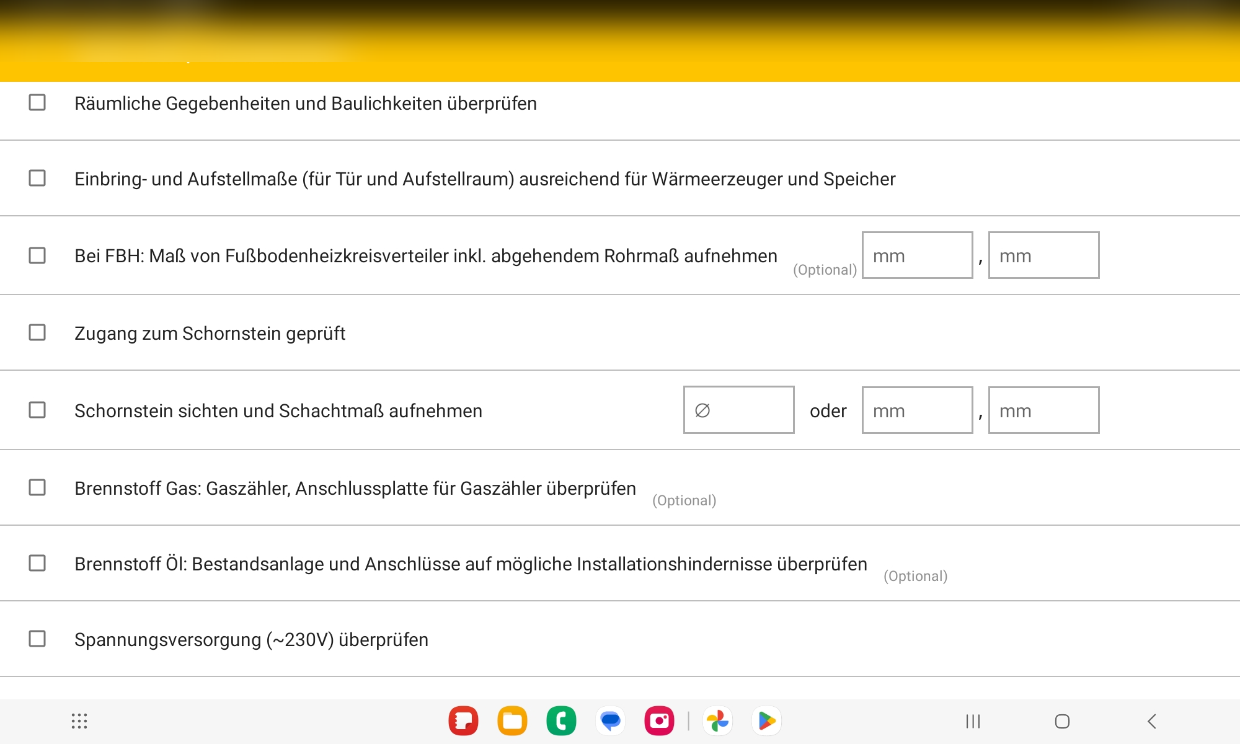The image size is (1240, 744).
Task: Tap the back navigation arrow
Action: pyautogui.click(x=1152, y=721)
